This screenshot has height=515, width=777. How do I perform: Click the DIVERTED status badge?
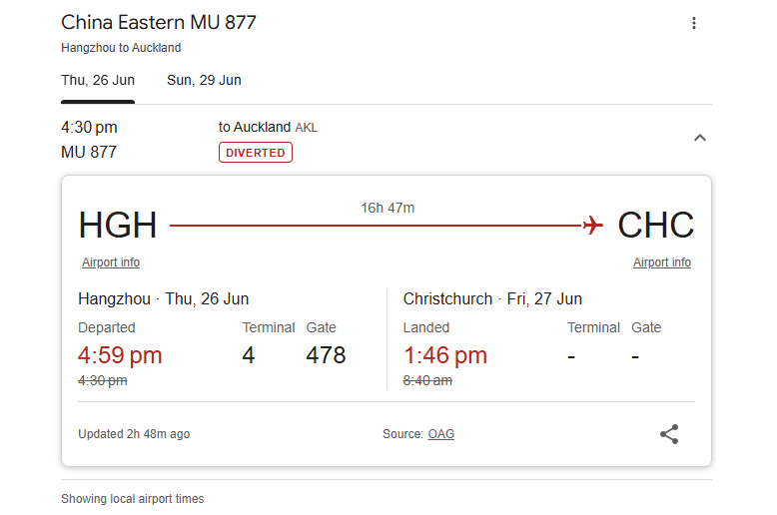tap(256, 153)
